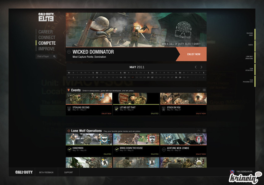
Task: Go to next month in the calendar
Action: point(202,67)
